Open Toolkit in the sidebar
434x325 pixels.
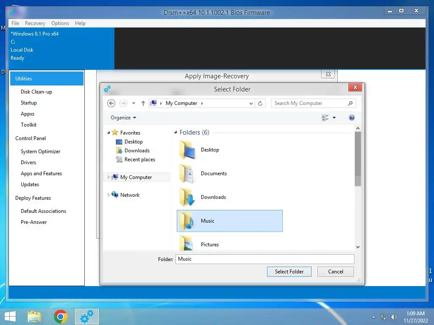point(28,125)
